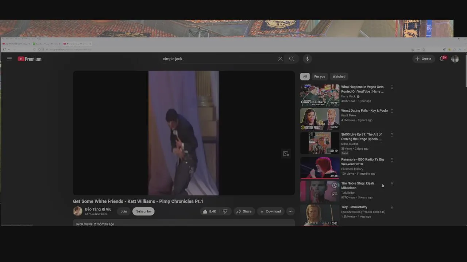Switch to the second browser tab with green icon
467x262 pixels.
tap(46, 44)
